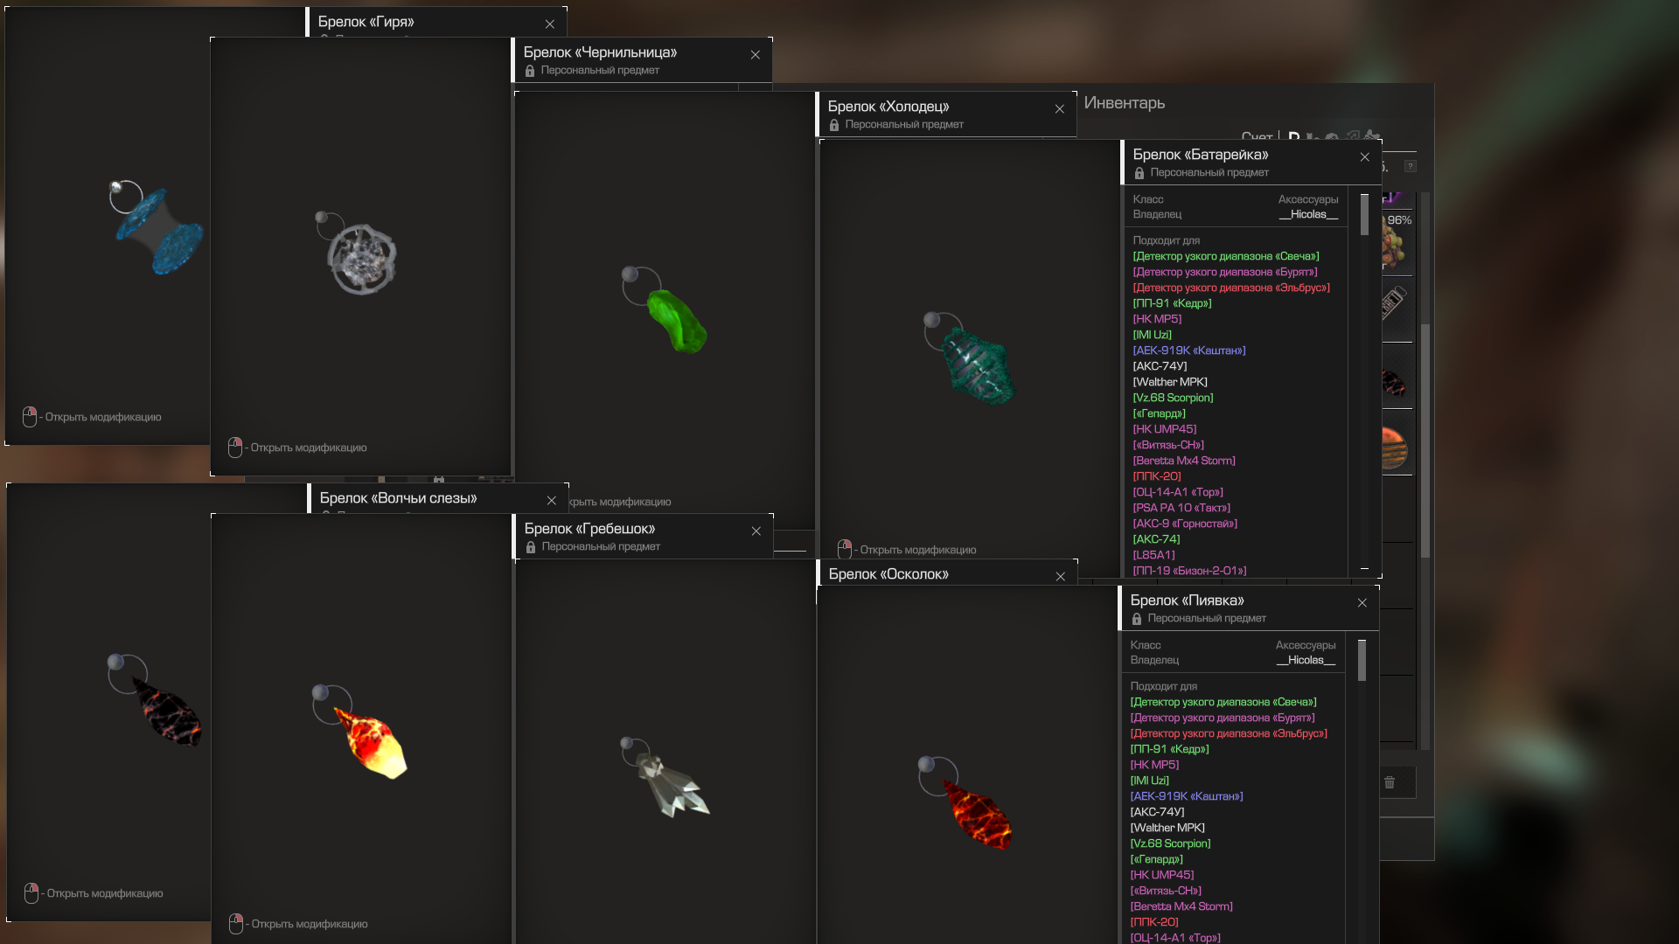Select the orange sphere item in inventory

1397,443
